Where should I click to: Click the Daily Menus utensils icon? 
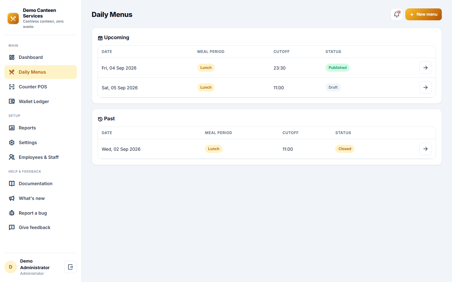pyautogui.click(x=12, y=72)
